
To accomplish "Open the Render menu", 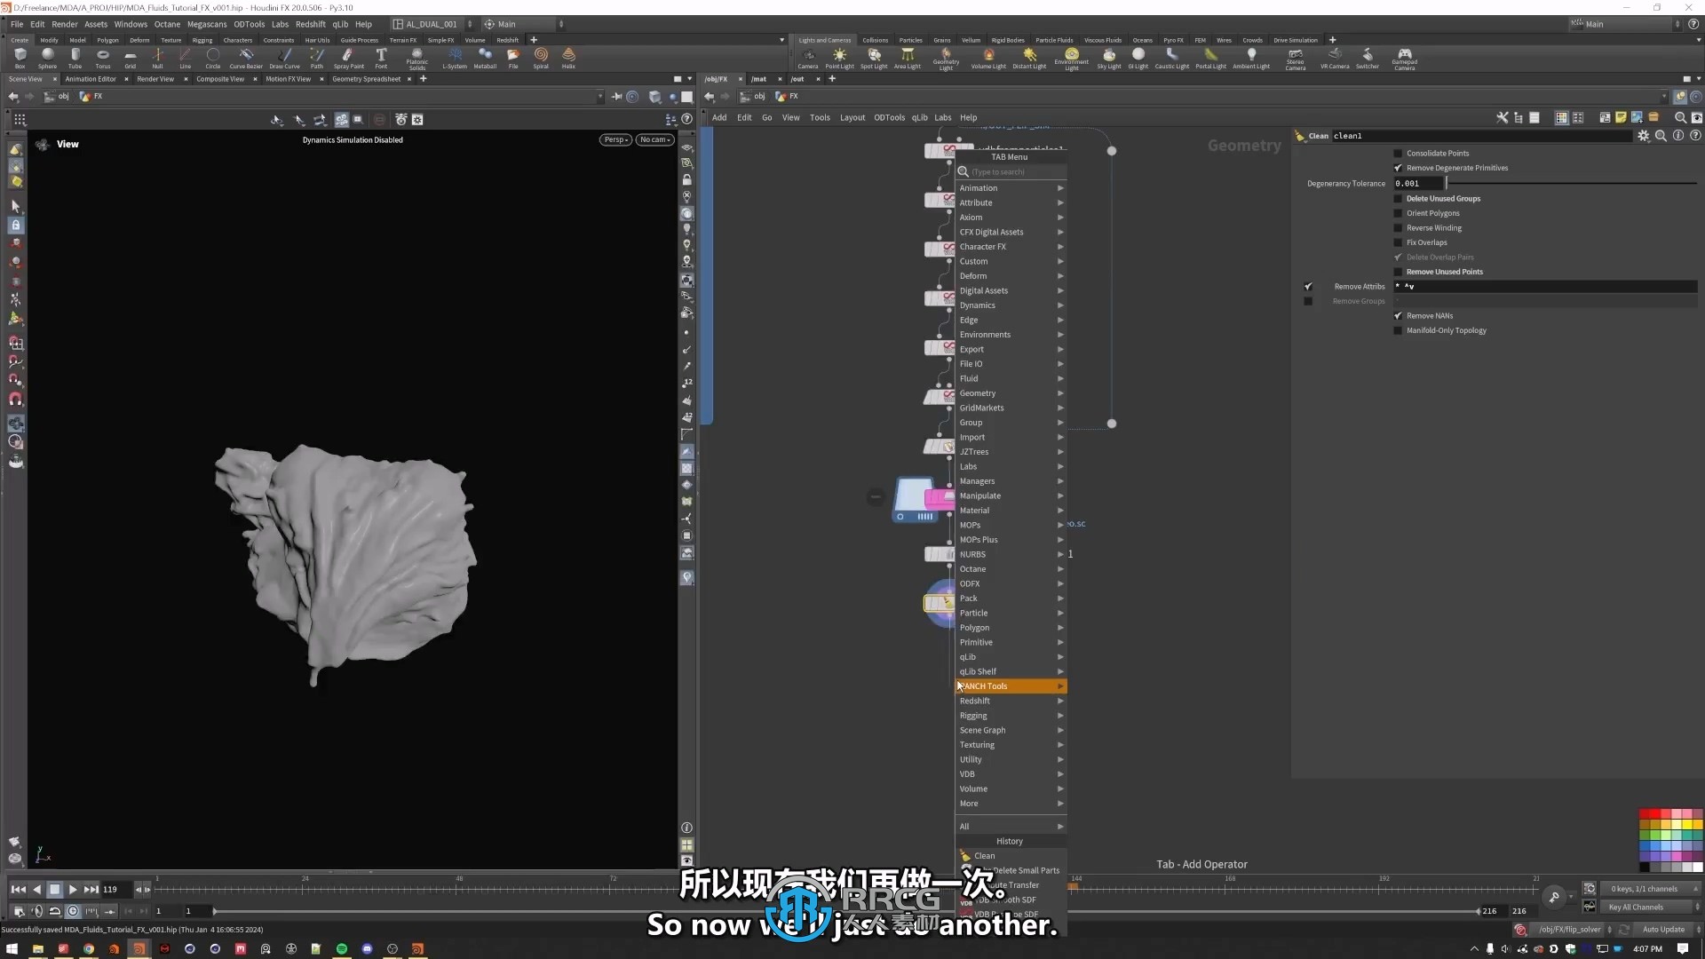I will (65, 24).
